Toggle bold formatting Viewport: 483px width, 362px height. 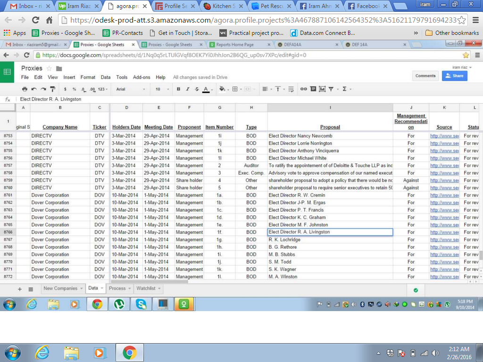click(x=178, y=89)
